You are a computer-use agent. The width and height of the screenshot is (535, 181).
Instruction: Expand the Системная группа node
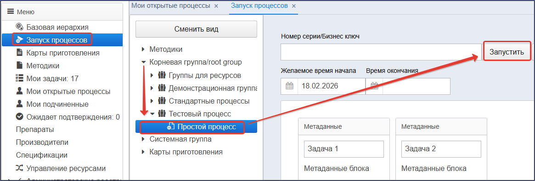coord(143,139)
